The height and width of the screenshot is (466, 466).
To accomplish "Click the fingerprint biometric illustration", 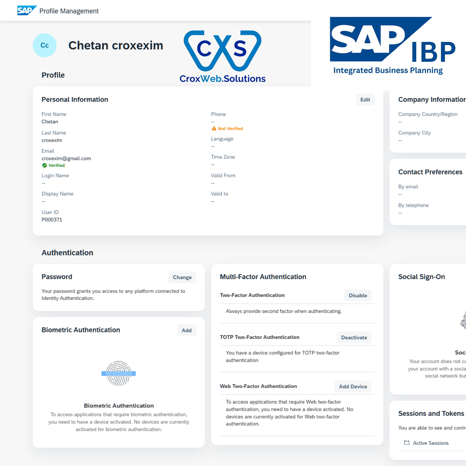I will [119, 373].
